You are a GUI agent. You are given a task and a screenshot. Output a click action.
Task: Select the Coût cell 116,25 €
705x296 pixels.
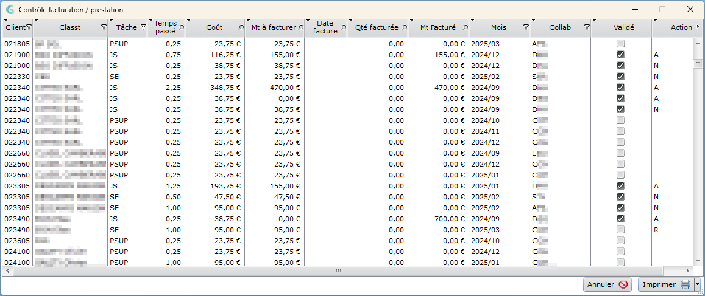click(214, 54)
